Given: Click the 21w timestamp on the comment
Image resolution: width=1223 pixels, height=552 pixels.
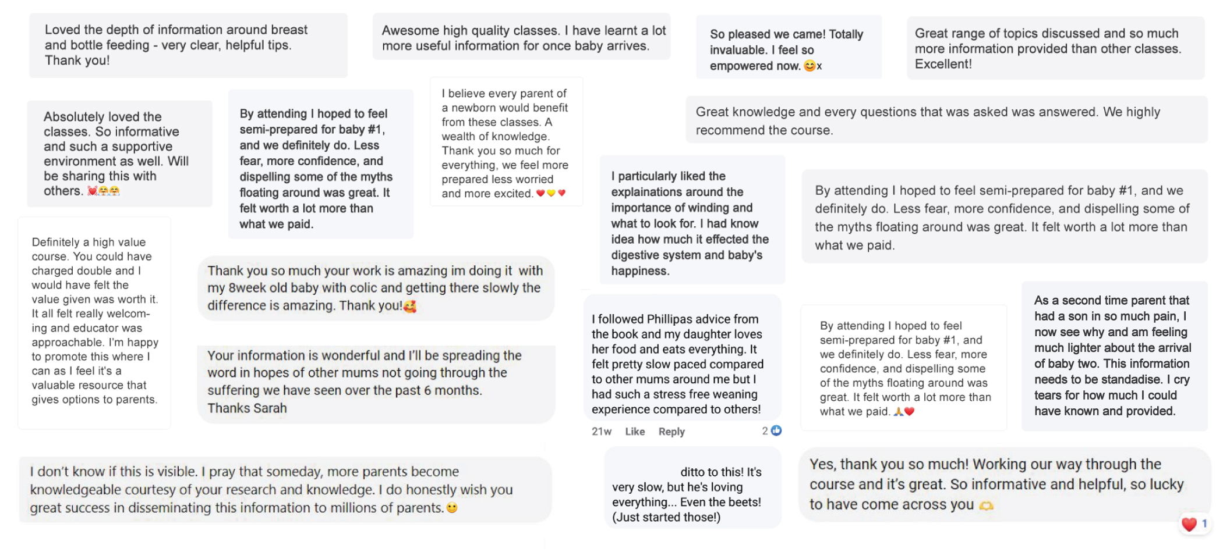Looking at the screenshot, I should pos(602,432).
